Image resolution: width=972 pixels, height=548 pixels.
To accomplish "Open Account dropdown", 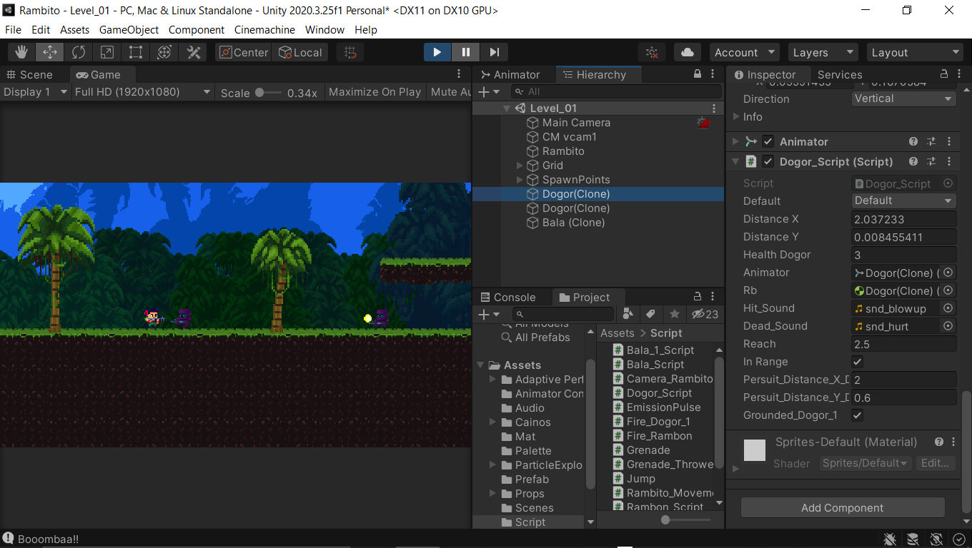I will coord(745,52).
